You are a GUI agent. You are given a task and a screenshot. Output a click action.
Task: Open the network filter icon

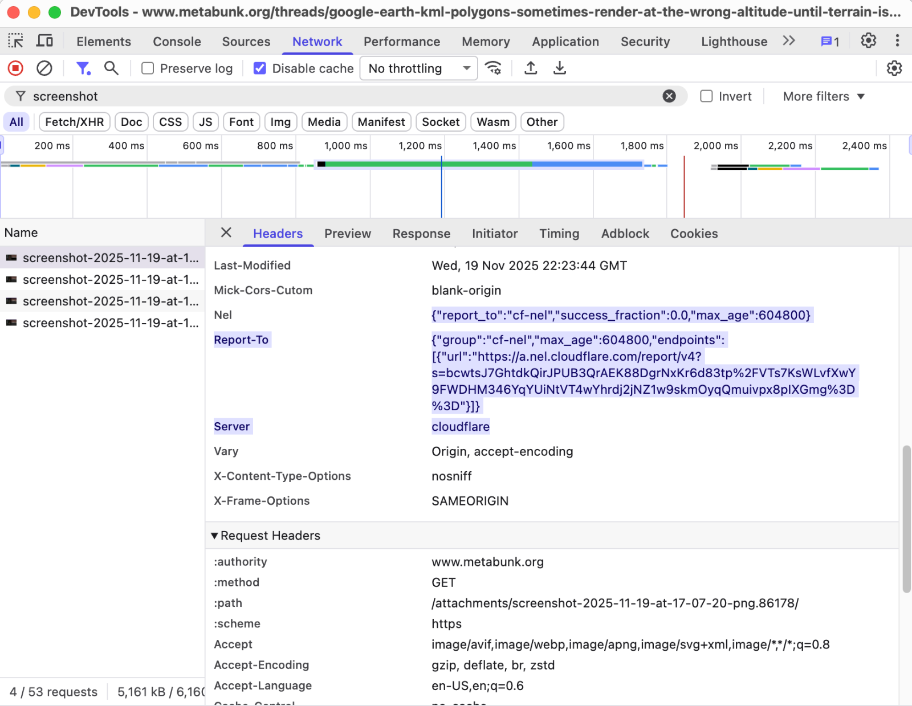(83, 68)
